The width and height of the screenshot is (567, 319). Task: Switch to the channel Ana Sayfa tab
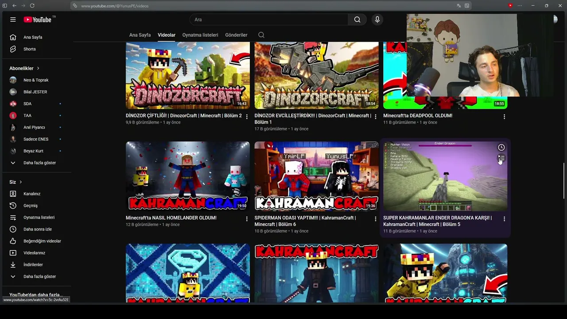tap(140, 35)
